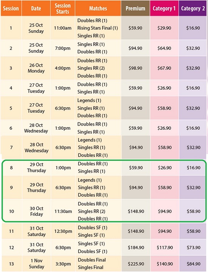The image size is (208, 272).
Task: Select the Matches column header
Action: (98, 8)
